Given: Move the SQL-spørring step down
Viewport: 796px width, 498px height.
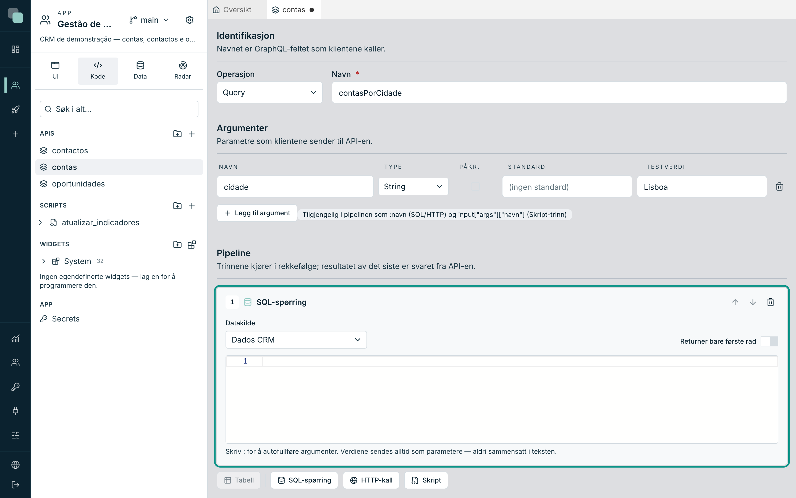Looking at the screenshot, I should (753, 302).
